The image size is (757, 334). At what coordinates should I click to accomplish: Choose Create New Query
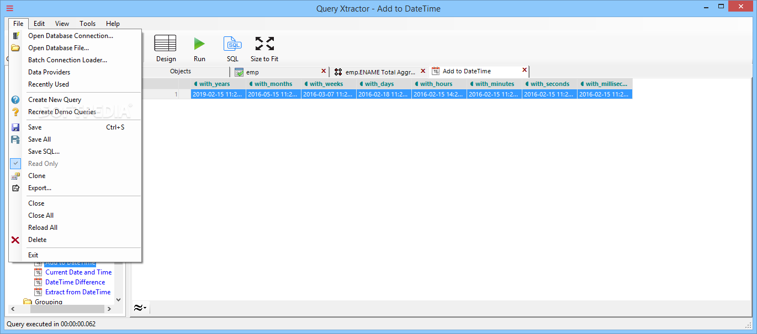click(55, 100)
